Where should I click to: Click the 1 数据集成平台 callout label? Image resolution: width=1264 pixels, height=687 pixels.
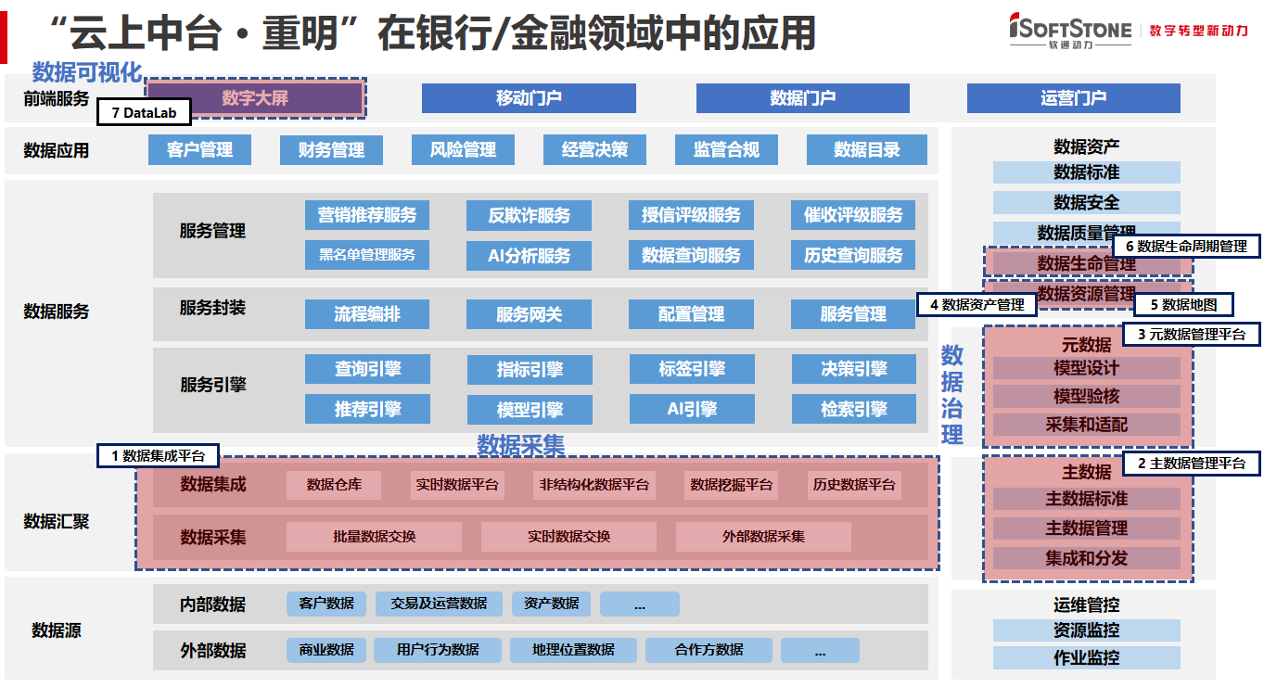click(159, 455)
